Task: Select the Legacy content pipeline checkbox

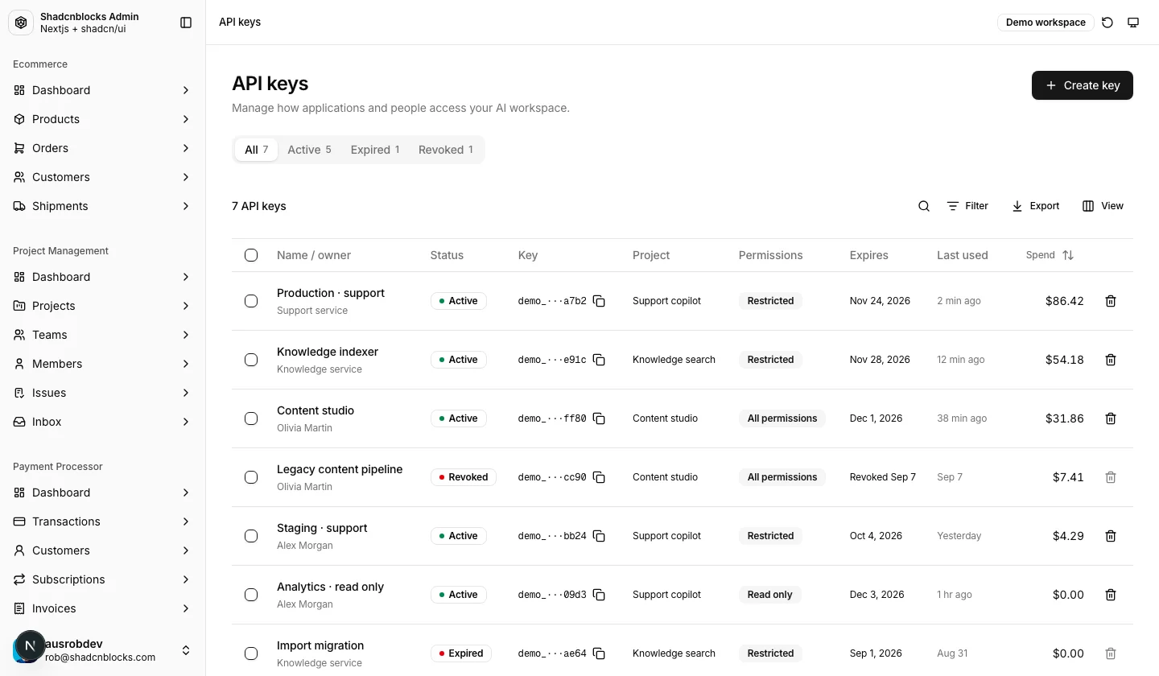Action: [251, 477]
